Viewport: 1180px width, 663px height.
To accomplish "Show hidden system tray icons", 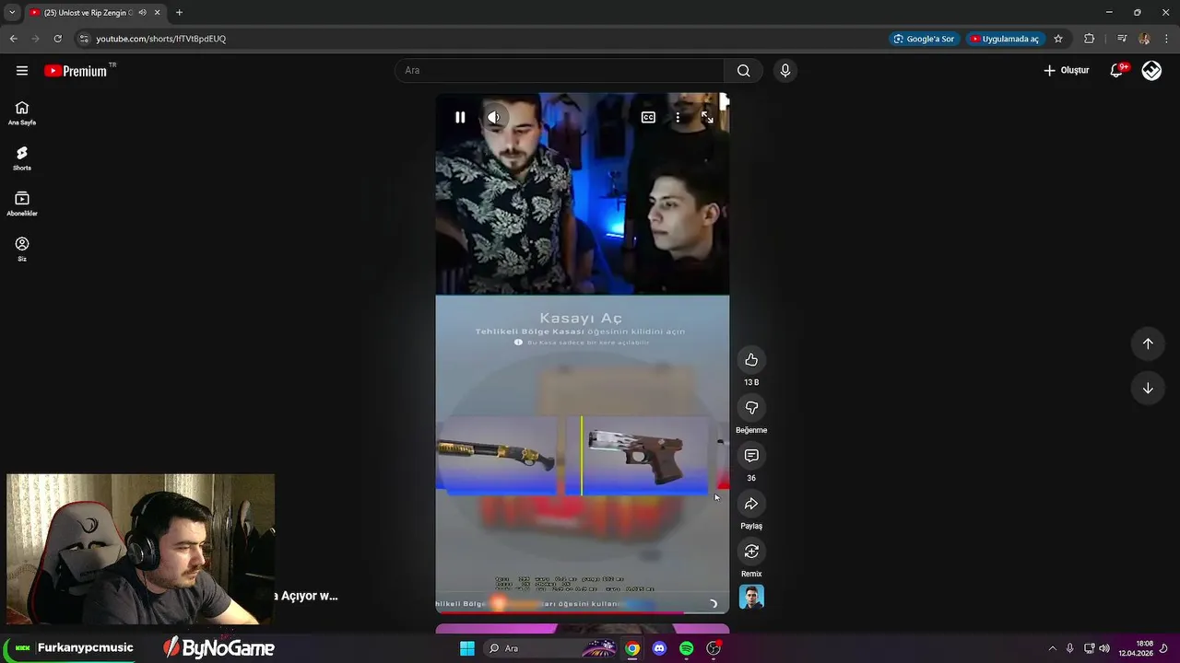I will coord(1052,648).
